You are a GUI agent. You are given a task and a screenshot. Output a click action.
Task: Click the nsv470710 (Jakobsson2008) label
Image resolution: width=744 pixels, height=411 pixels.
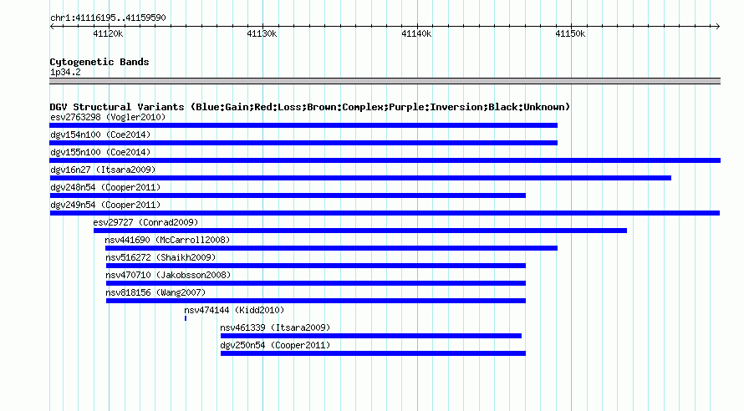point(168,275)
